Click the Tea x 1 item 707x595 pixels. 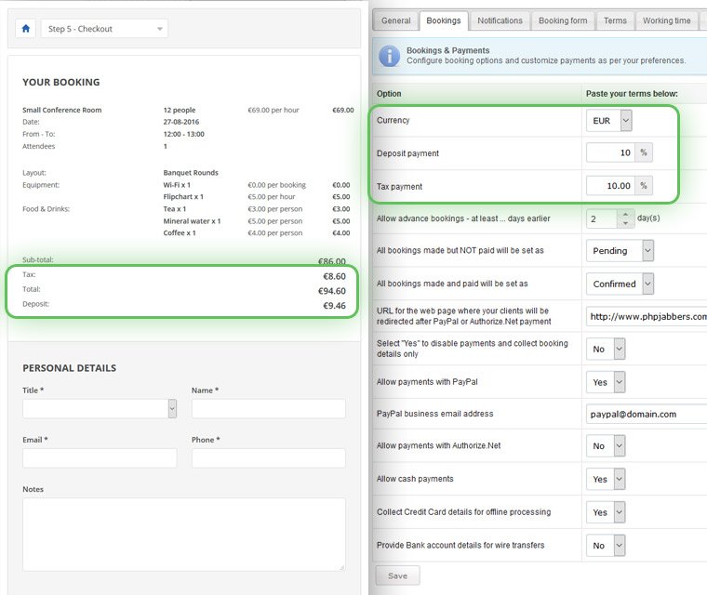(175, 209)
